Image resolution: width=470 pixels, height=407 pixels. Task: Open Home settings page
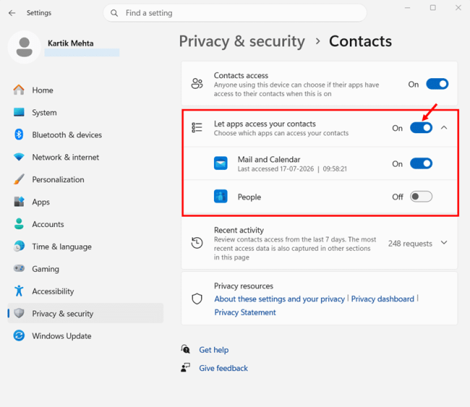[85, 90]
